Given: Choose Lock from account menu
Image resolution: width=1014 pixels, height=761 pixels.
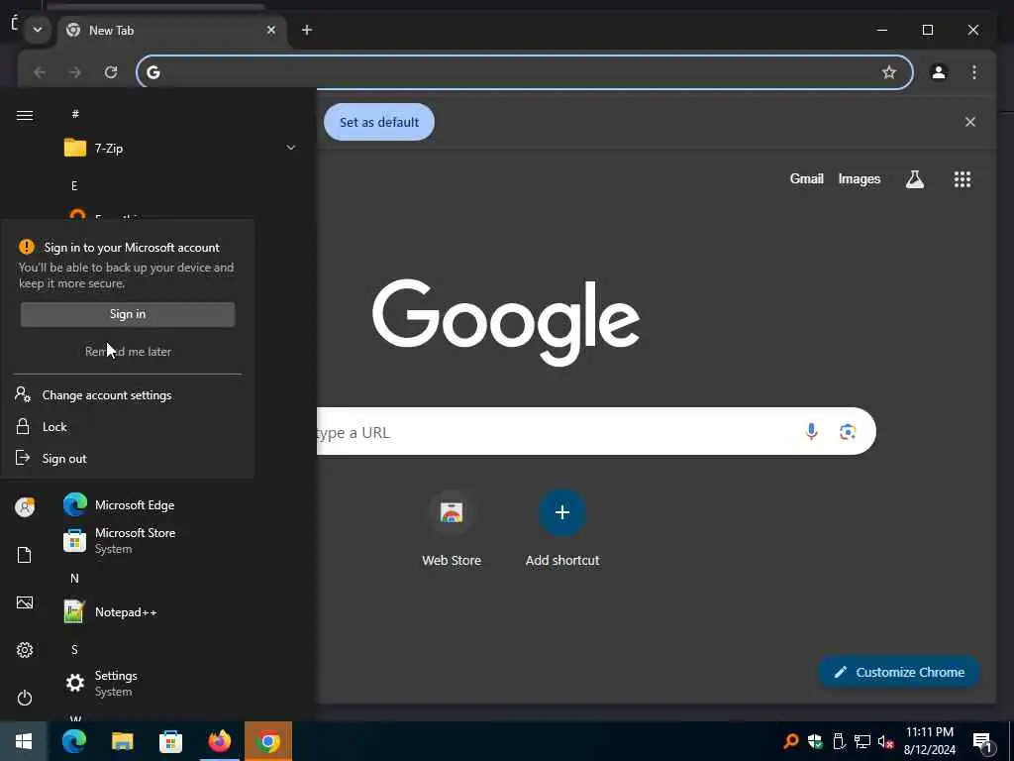Looking at the screenshot, I should click(x=128, y=426).
